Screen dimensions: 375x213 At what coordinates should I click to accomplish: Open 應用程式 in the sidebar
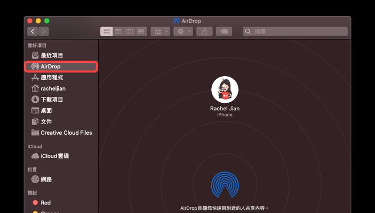(x=61, y=77)
